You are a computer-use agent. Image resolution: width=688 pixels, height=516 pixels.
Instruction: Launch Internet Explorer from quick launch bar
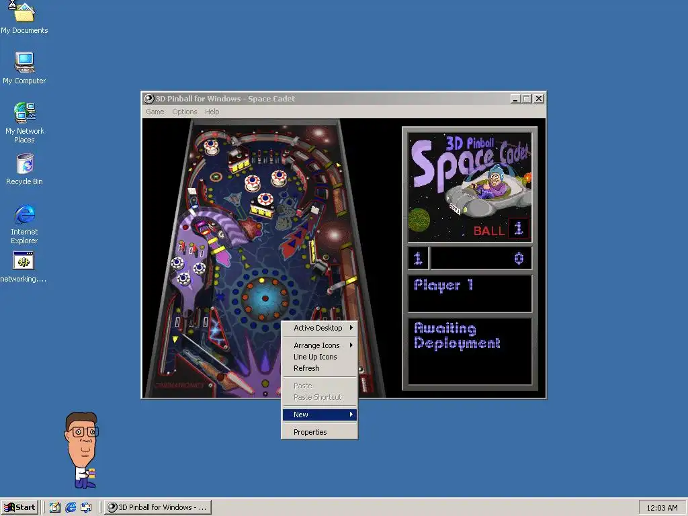coord(70,507)
